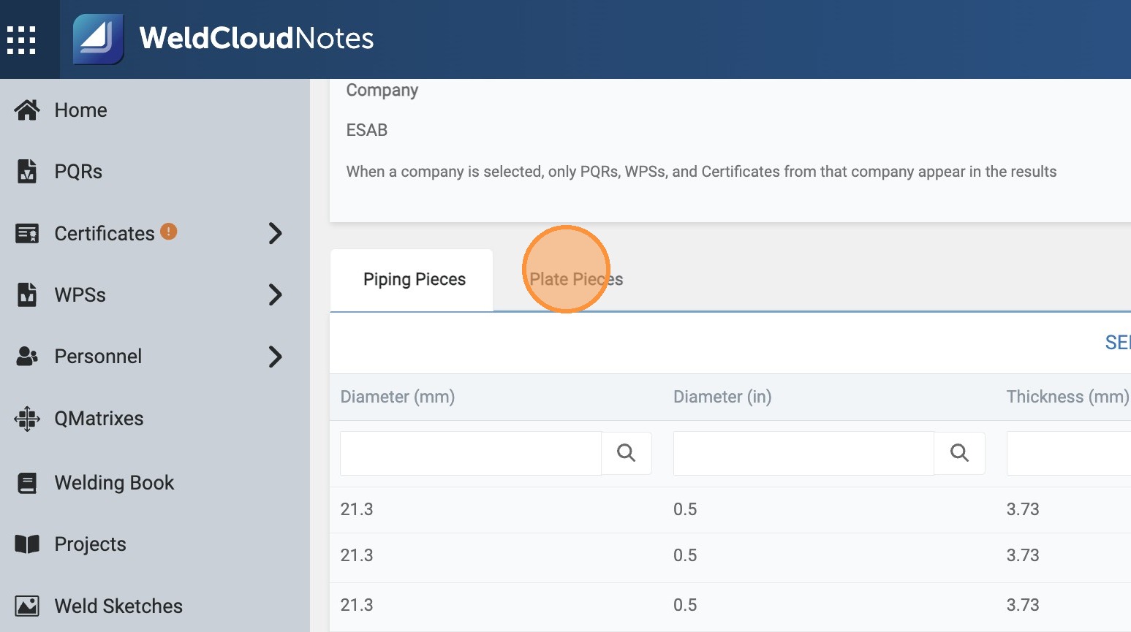Click the QMatrixes sidebar icon
Image resolution: width=1131 pixels, height=632 pixels.
click(x=27, y=419)
